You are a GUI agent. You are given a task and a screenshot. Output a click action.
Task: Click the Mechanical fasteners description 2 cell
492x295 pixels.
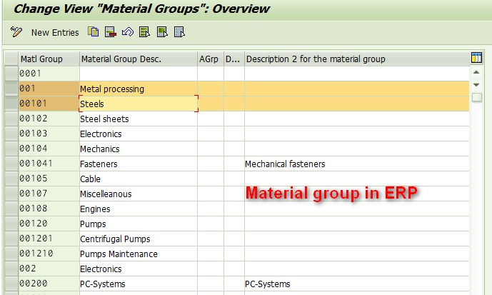click(x=357, y=164)
